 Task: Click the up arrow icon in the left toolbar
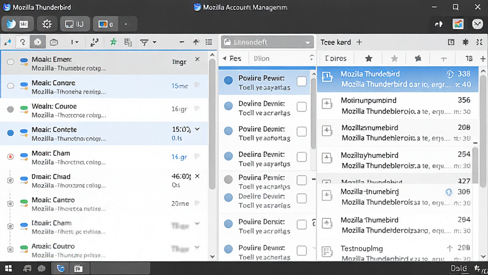(x=196, y=42)
